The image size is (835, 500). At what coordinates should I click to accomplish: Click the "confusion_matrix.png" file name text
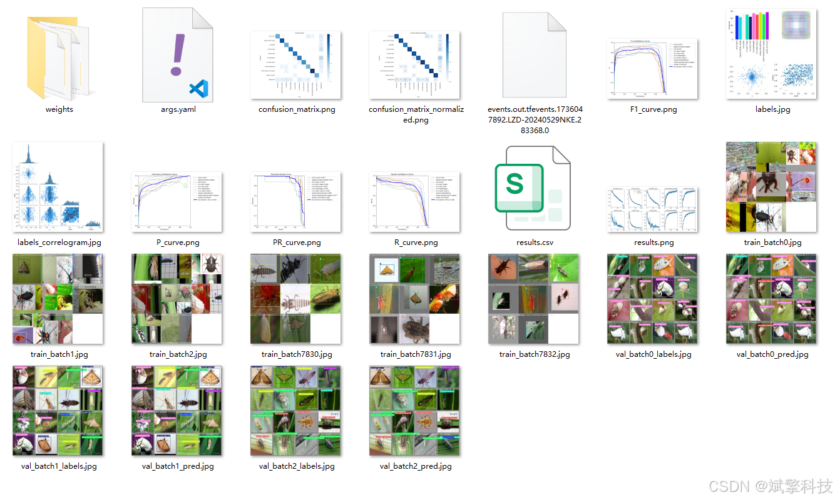click(297, 109)
